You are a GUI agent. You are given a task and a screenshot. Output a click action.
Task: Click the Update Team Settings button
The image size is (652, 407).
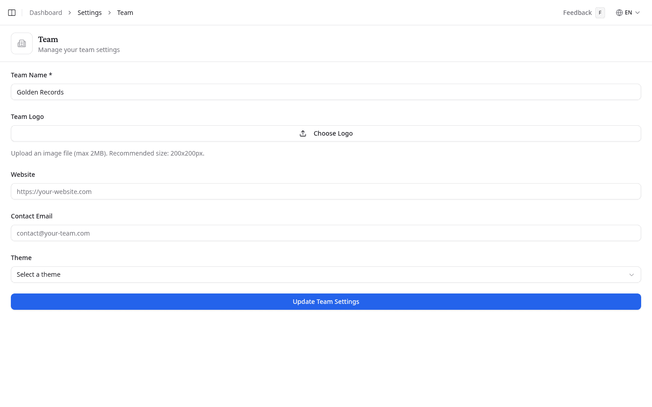click(x=326, y=302)
